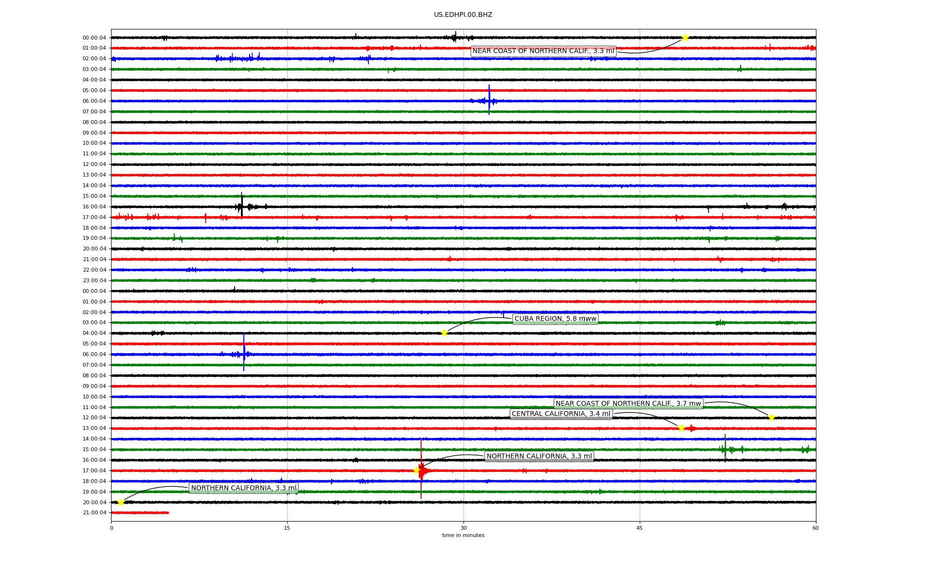
Task: Click the yellow star on the Cuba Region event
Action: 444,333
